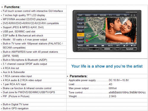Select the highlighted TV side button
Image resolution: width=148 pixels, height=111 pixels.
tap(81, 35)
